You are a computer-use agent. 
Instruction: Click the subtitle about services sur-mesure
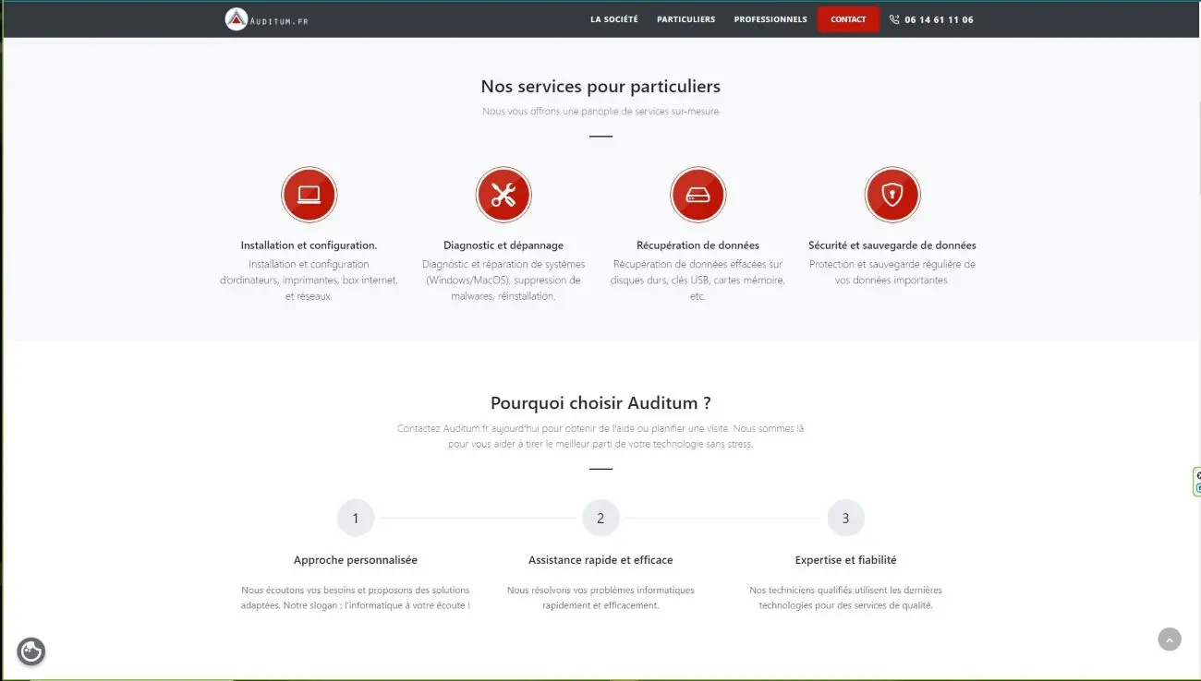pos(600,112)
